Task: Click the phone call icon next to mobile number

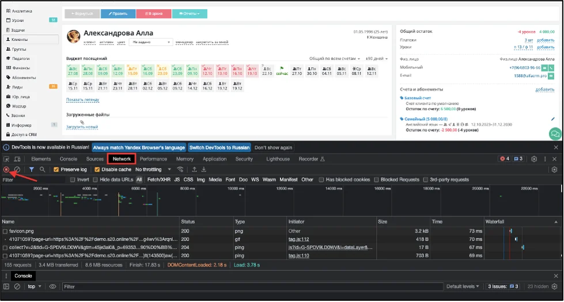Action: pyautogui.click(x=551, y=67)
